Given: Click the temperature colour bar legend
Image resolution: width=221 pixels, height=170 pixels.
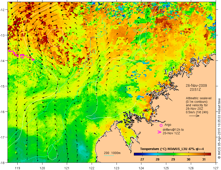Looking at the screenshot, I should pos(172,154).
